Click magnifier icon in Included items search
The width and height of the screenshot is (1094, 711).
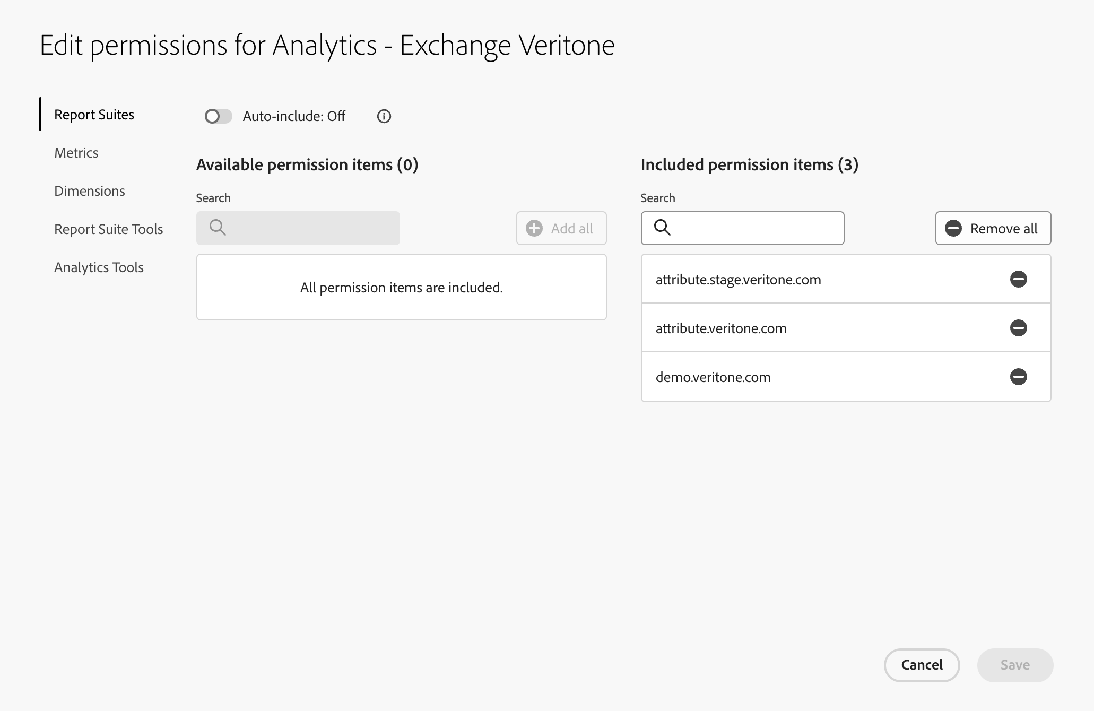662,228
